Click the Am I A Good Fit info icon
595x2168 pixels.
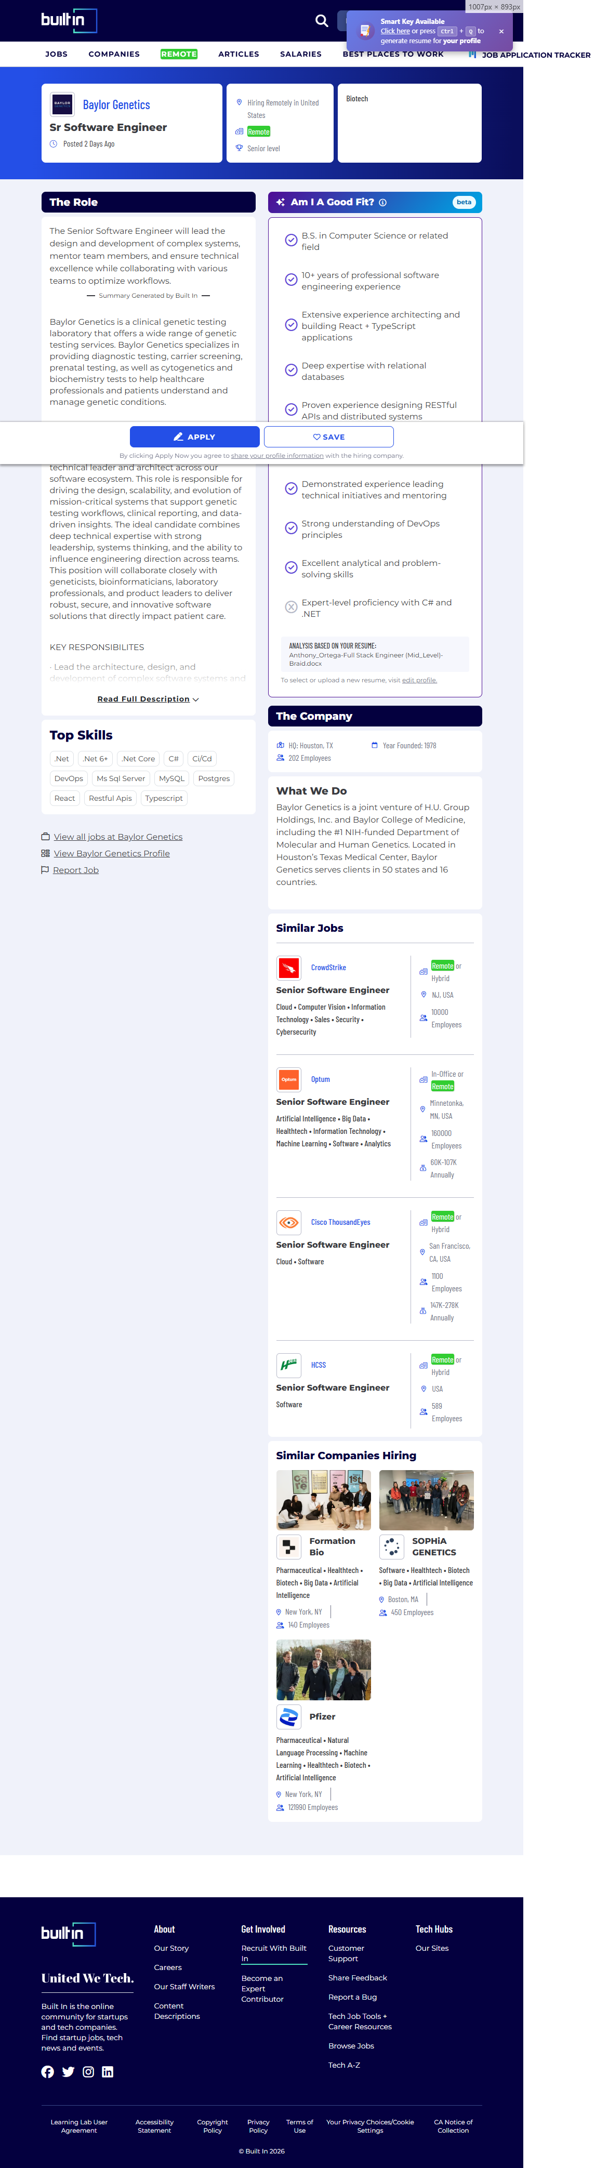point(383,203)
